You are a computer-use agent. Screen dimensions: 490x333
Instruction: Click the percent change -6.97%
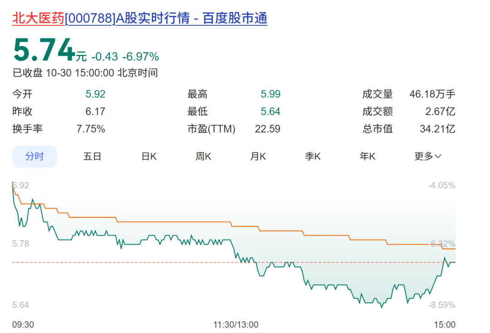[x=141, y=57]
